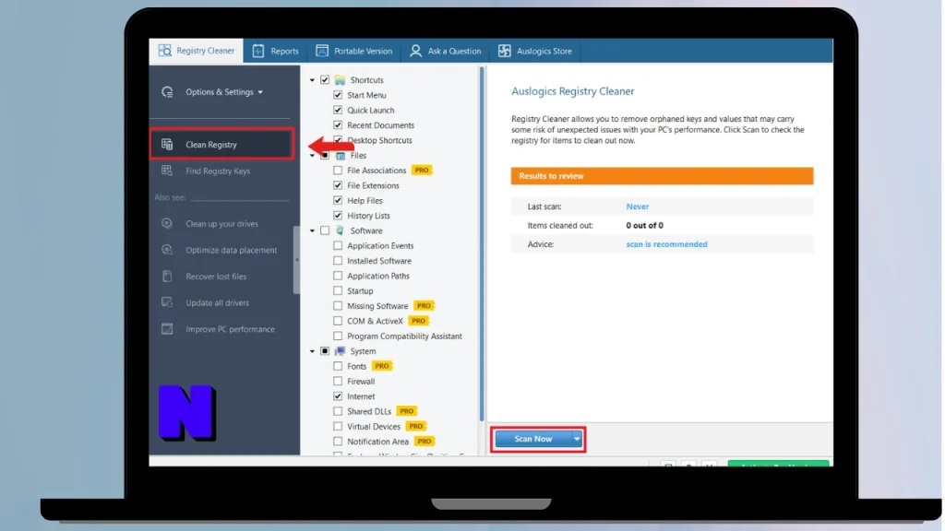
Task: Check the Software category checkbox
Action: point(325,230)
